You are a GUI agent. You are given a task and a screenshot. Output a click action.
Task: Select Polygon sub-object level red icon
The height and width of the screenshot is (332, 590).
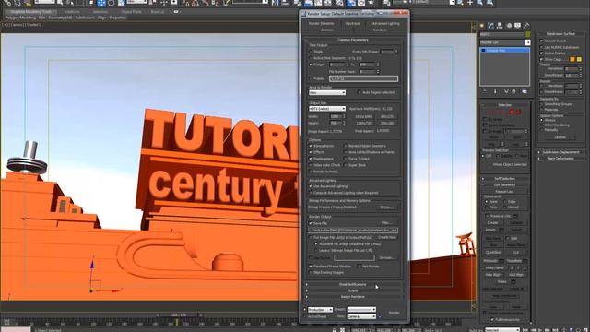pyautogui.click(x=512, y=112)
